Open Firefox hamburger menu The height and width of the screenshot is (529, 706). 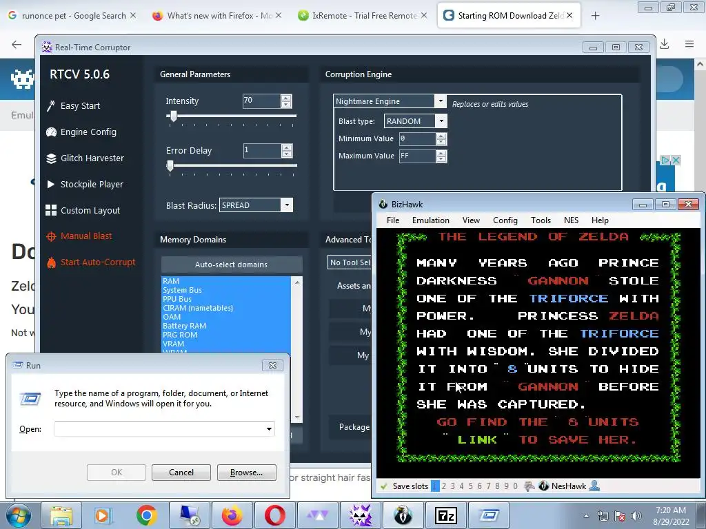(x=689, y=44)
